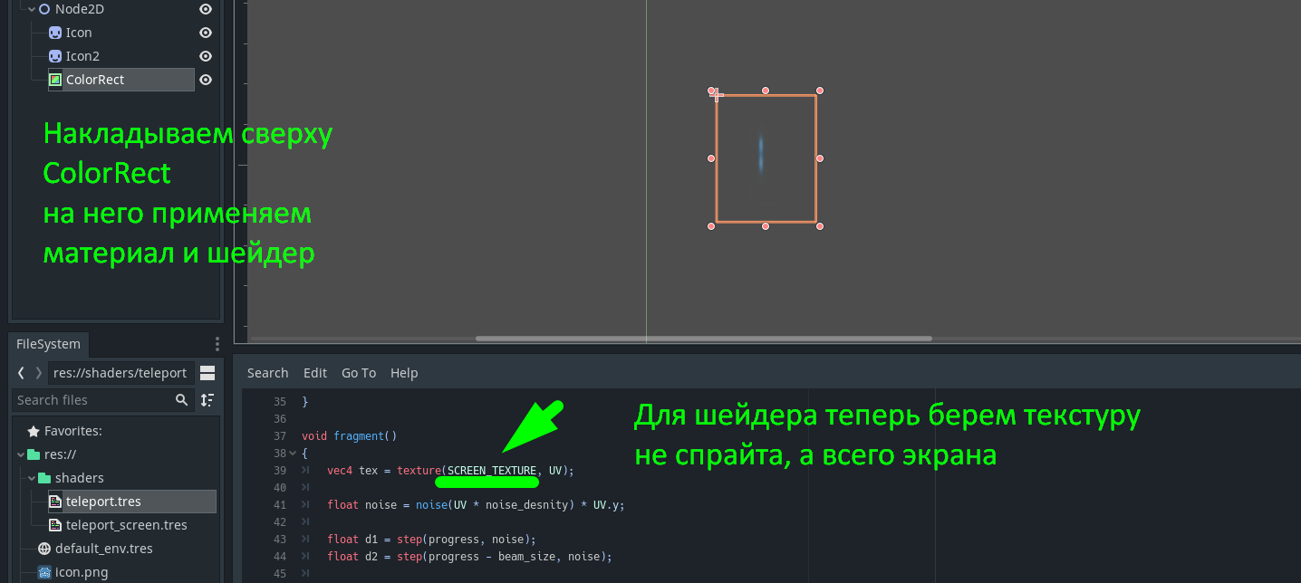The height and width of the screenshot is (583, 1301).
Task: Click the shaders folder icon
Action: tap(44, 478)
